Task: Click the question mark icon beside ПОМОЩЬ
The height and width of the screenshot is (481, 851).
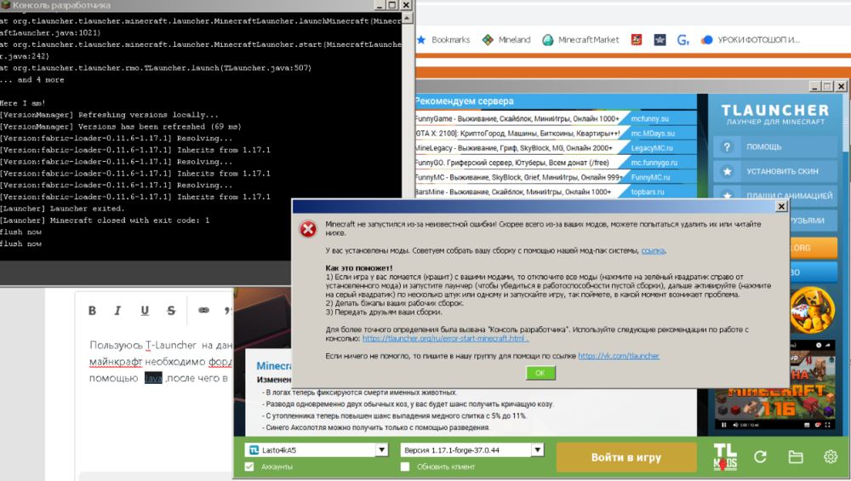Action: [728, 146]
